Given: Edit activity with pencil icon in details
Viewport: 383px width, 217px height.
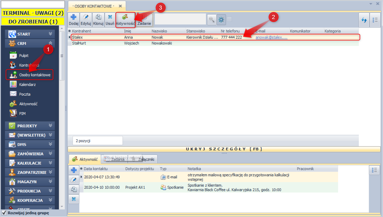Looking at the screenshot, I should 74,180.
